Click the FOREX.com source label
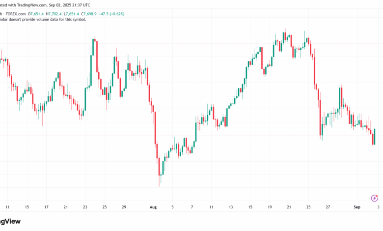Image resolution: width=383 pixels, height=231 pixels. pos(16,14)
